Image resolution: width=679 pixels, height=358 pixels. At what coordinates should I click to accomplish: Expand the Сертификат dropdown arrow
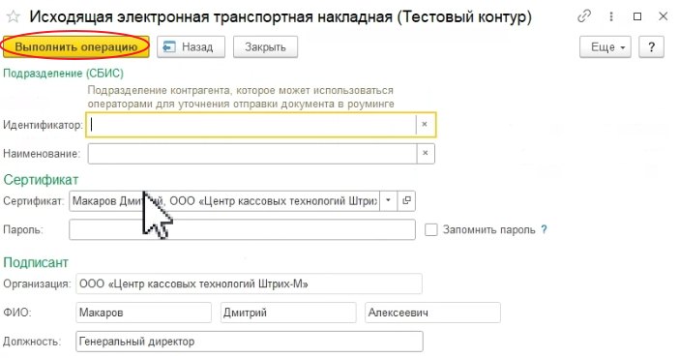389,200
